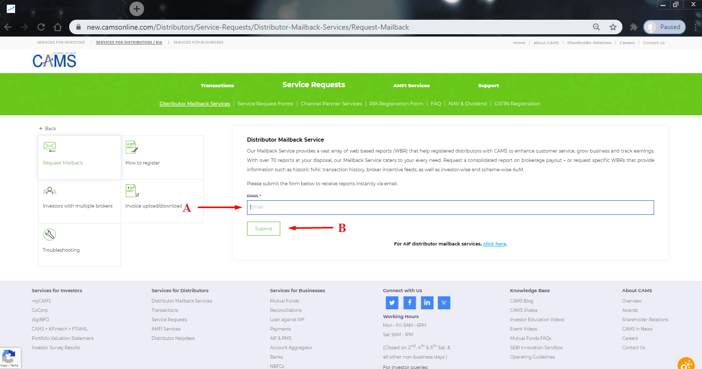Image resolution: width=702 pixels, height=369 pixels.
Task: Open the FAQ submenu item
Action: click(x=436, y=104)
